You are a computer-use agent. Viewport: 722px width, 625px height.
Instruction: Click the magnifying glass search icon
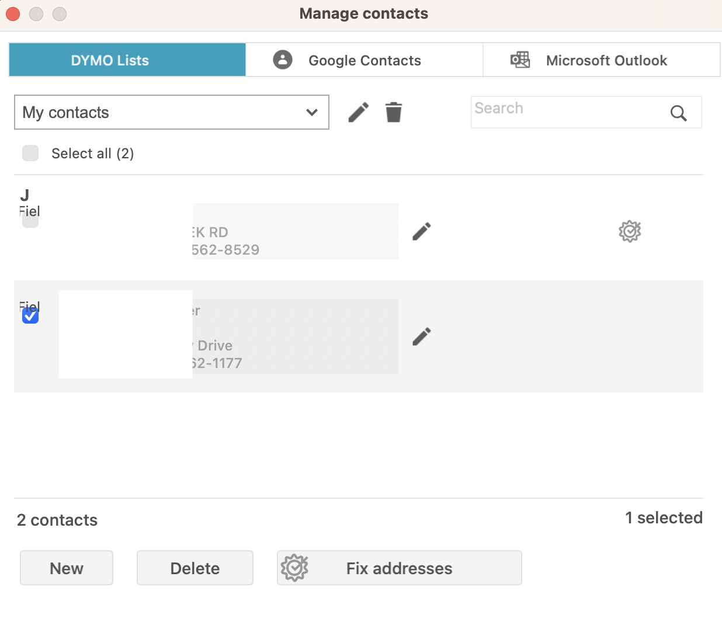678,113
